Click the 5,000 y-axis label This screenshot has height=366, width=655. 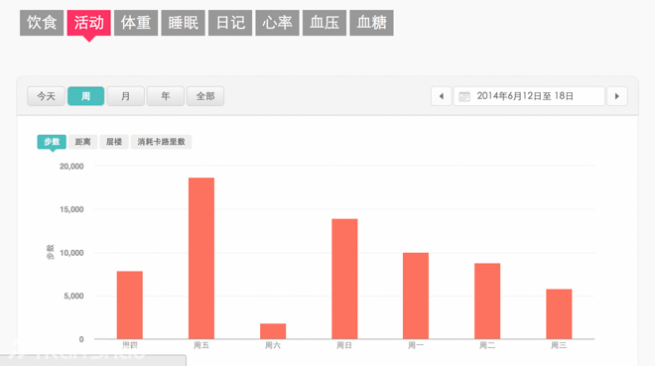tap(73, 296)
